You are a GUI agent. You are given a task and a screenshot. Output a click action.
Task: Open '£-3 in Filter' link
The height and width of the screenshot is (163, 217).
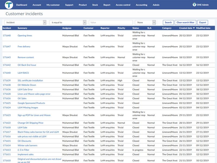[x=23, y=150]
